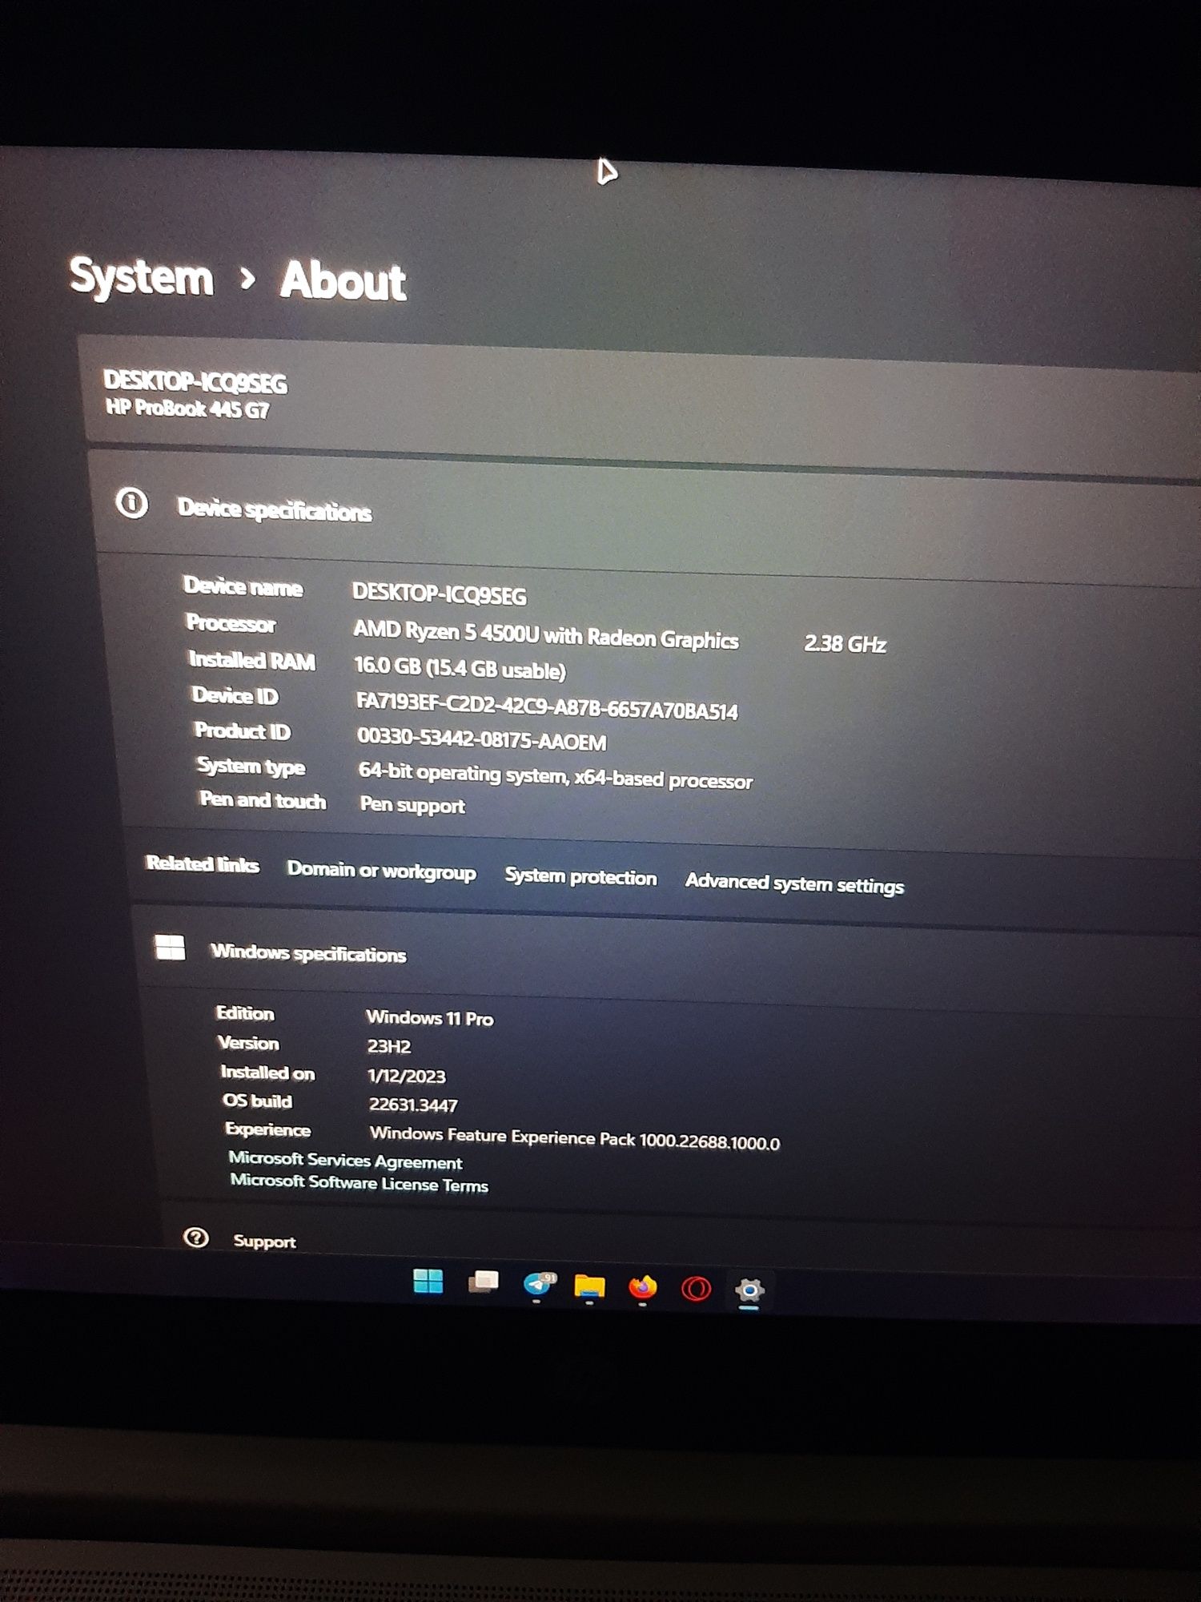
Task: Click the Pen support value
Action: (412, 804)
